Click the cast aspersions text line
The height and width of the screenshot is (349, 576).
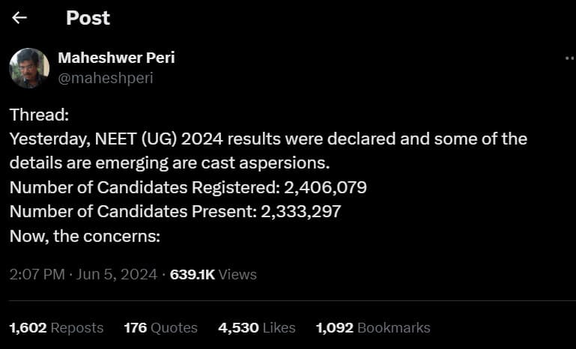(x=170, y=163)
